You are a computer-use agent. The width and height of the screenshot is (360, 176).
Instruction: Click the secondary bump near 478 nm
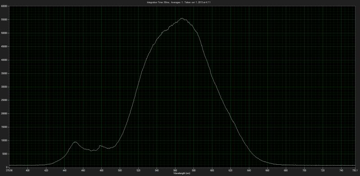tap(100, 146)
